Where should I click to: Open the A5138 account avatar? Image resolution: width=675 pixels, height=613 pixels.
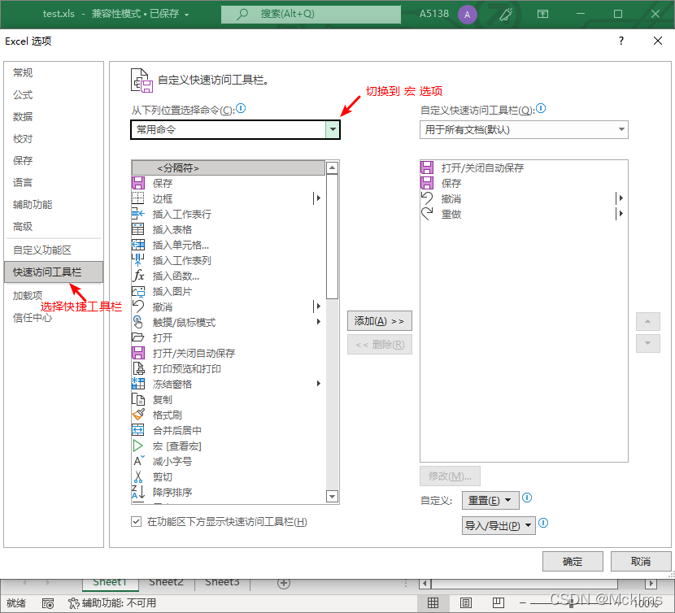pos(467,15)
